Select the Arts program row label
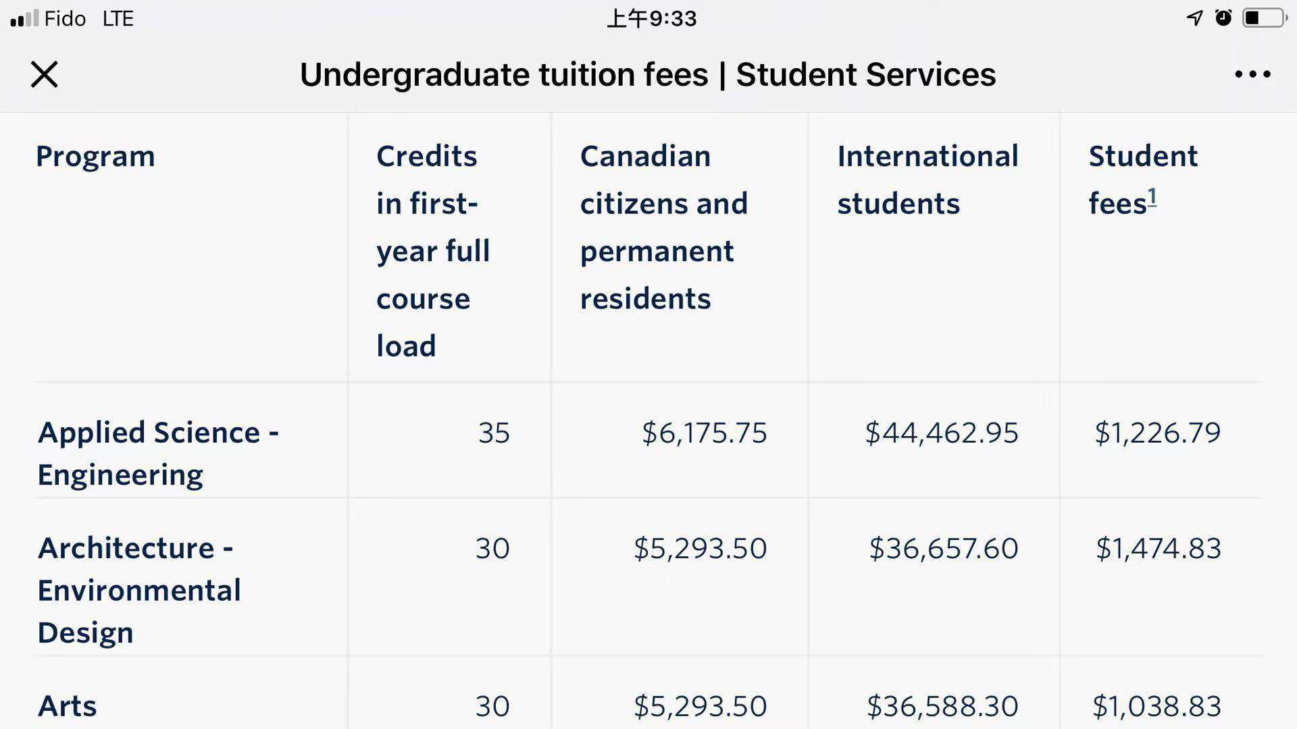Screen dimensions: 1297x729 (67, 706)
